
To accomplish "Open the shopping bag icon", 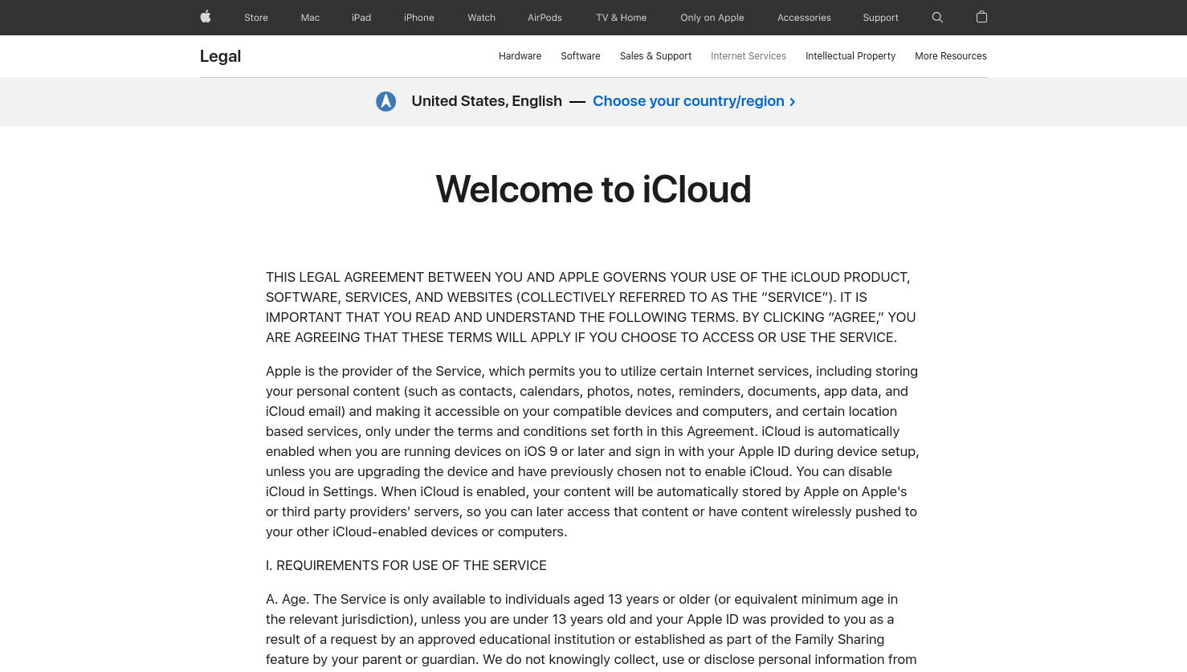I will point(981,17).
